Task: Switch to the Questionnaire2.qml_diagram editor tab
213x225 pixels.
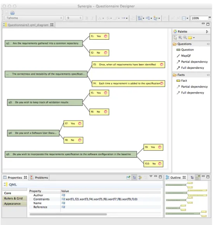Action: pyautogui.click(x=28, y=25)
